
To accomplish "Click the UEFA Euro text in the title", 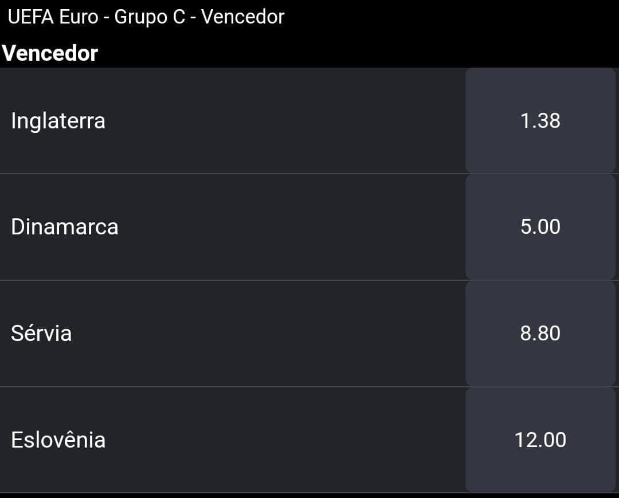I will coord(53,17).
